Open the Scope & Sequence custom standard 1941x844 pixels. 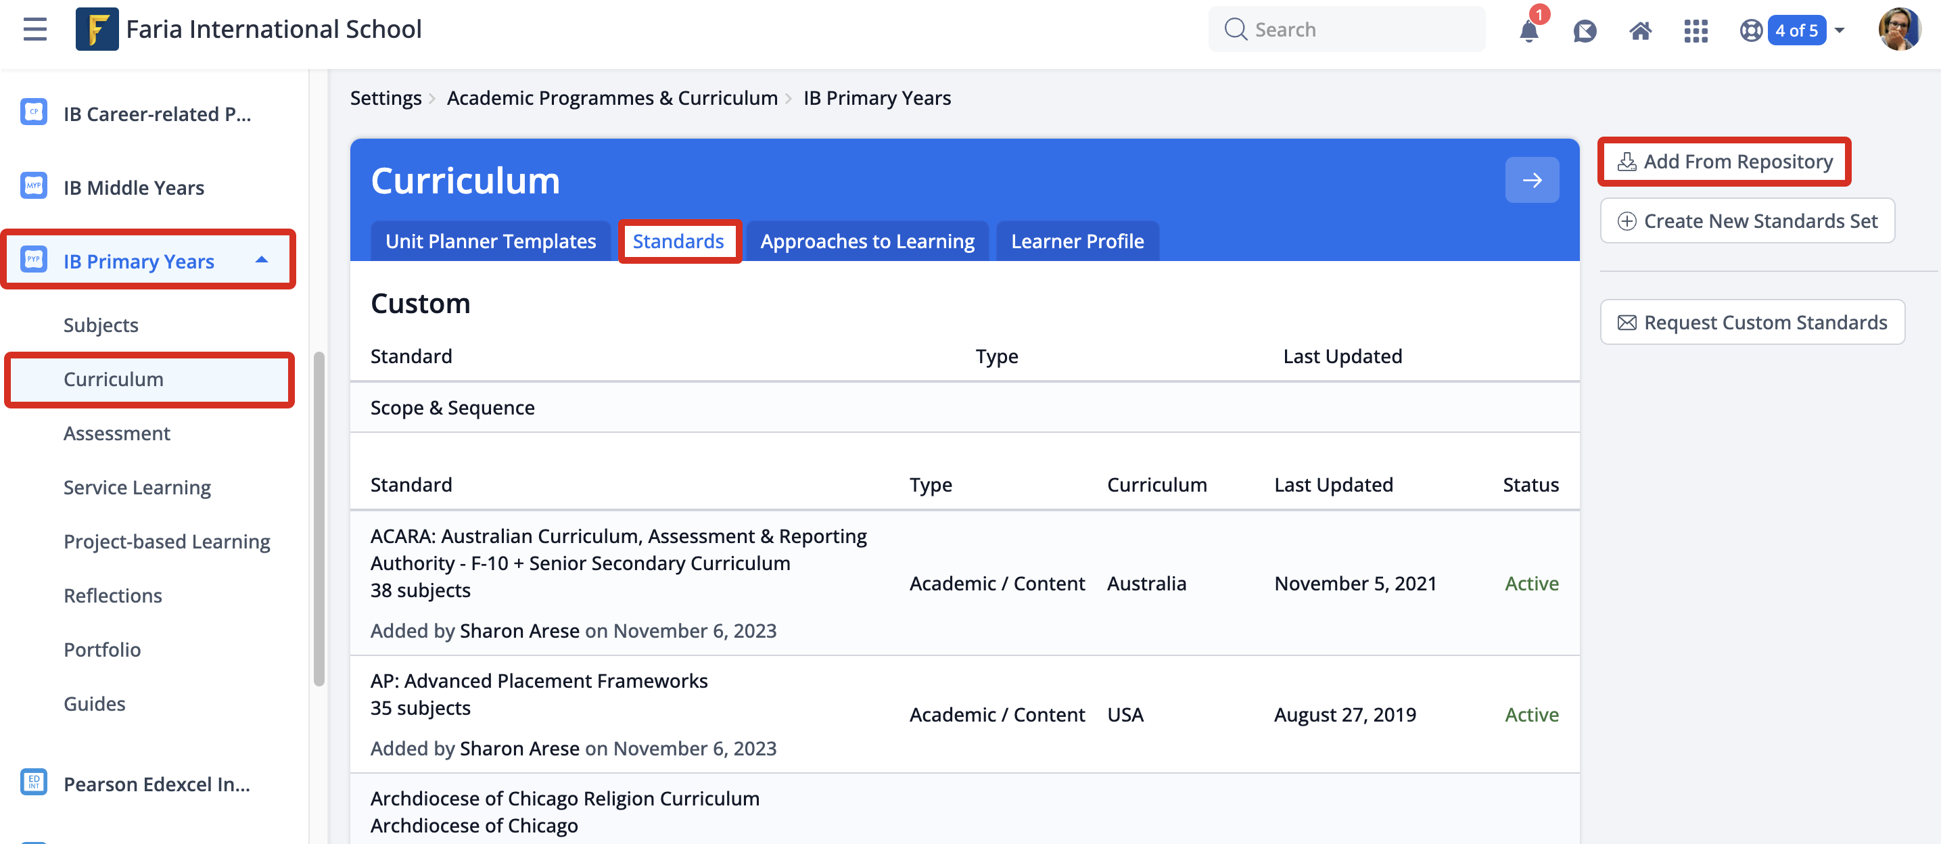coord(452,408)
